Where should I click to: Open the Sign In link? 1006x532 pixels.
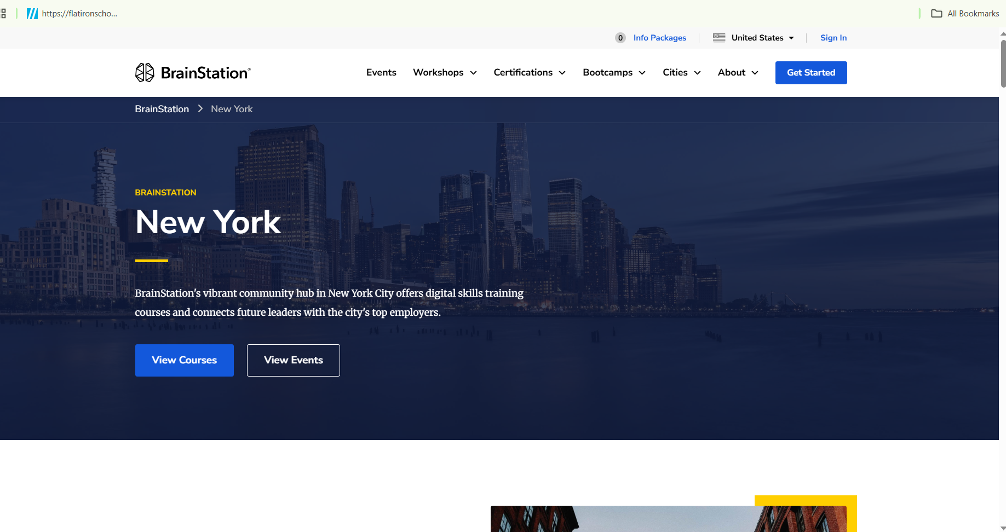(x=833, y=38)
